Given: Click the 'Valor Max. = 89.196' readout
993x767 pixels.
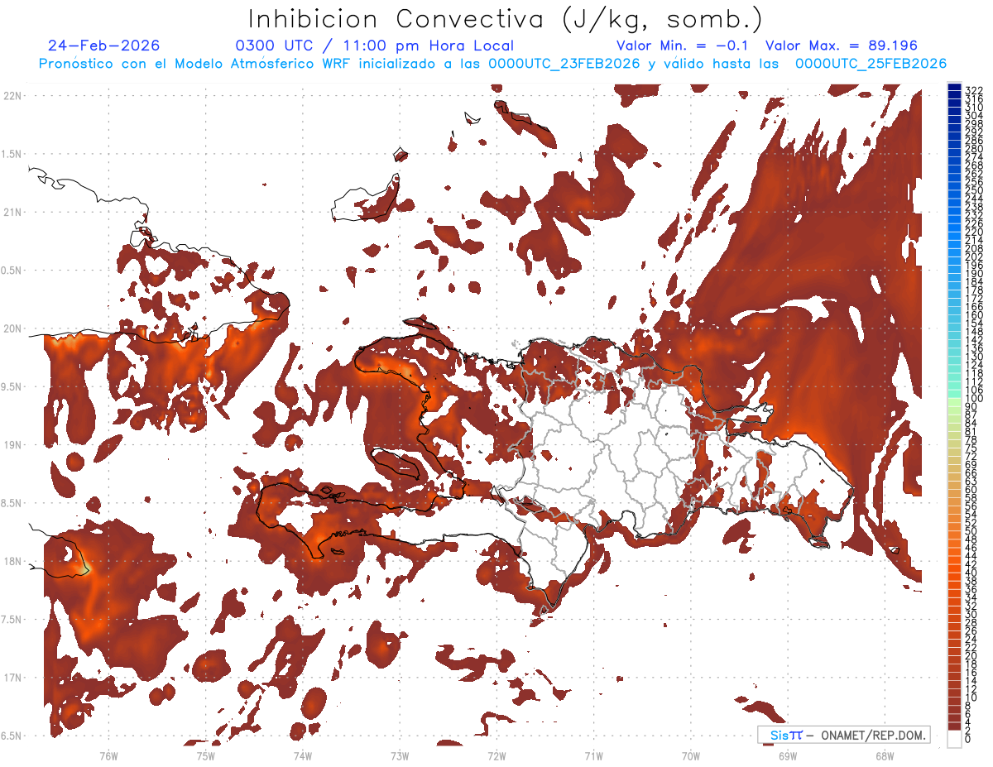Looking at the screenshot, I should pyautogui.click(x=842, y=46).
